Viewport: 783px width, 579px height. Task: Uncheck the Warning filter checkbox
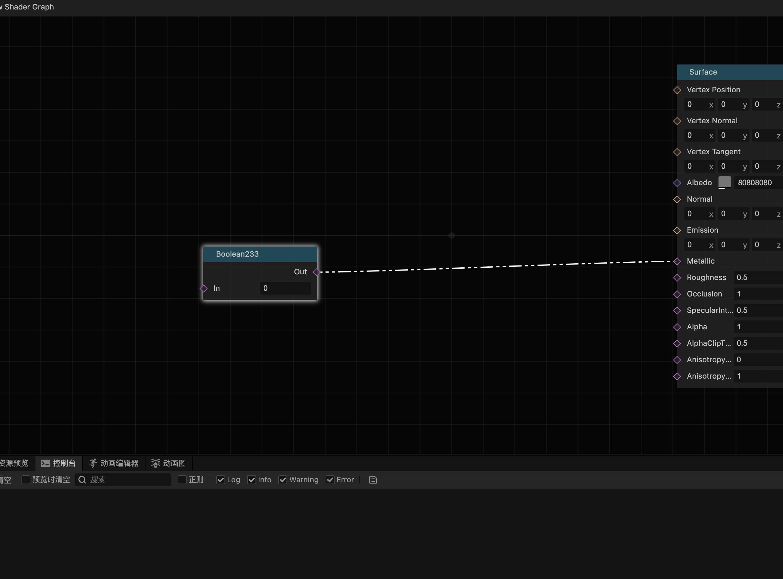[x=283, y=480]
